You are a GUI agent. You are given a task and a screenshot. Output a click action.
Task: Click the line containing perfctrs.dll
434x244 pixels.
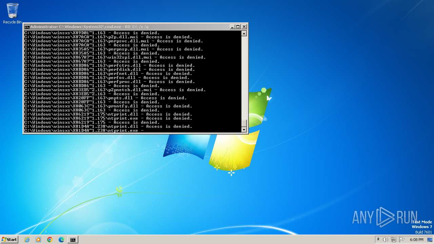click(110, 65)
